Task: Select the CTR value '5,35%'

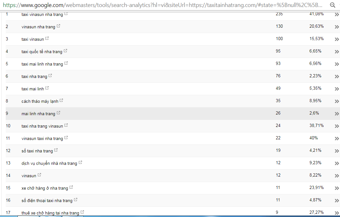Action: (x=315, y=88)
